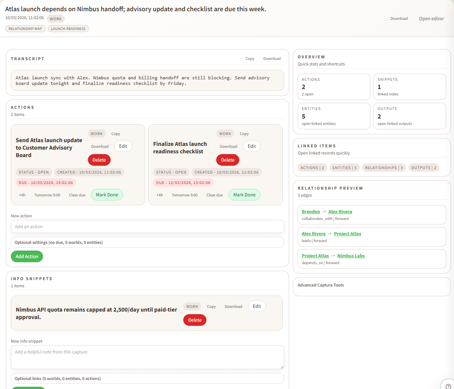Postpone the readiness checklist action by +4h
Viewport: 454px width, 389px height.
pos(160,194)
